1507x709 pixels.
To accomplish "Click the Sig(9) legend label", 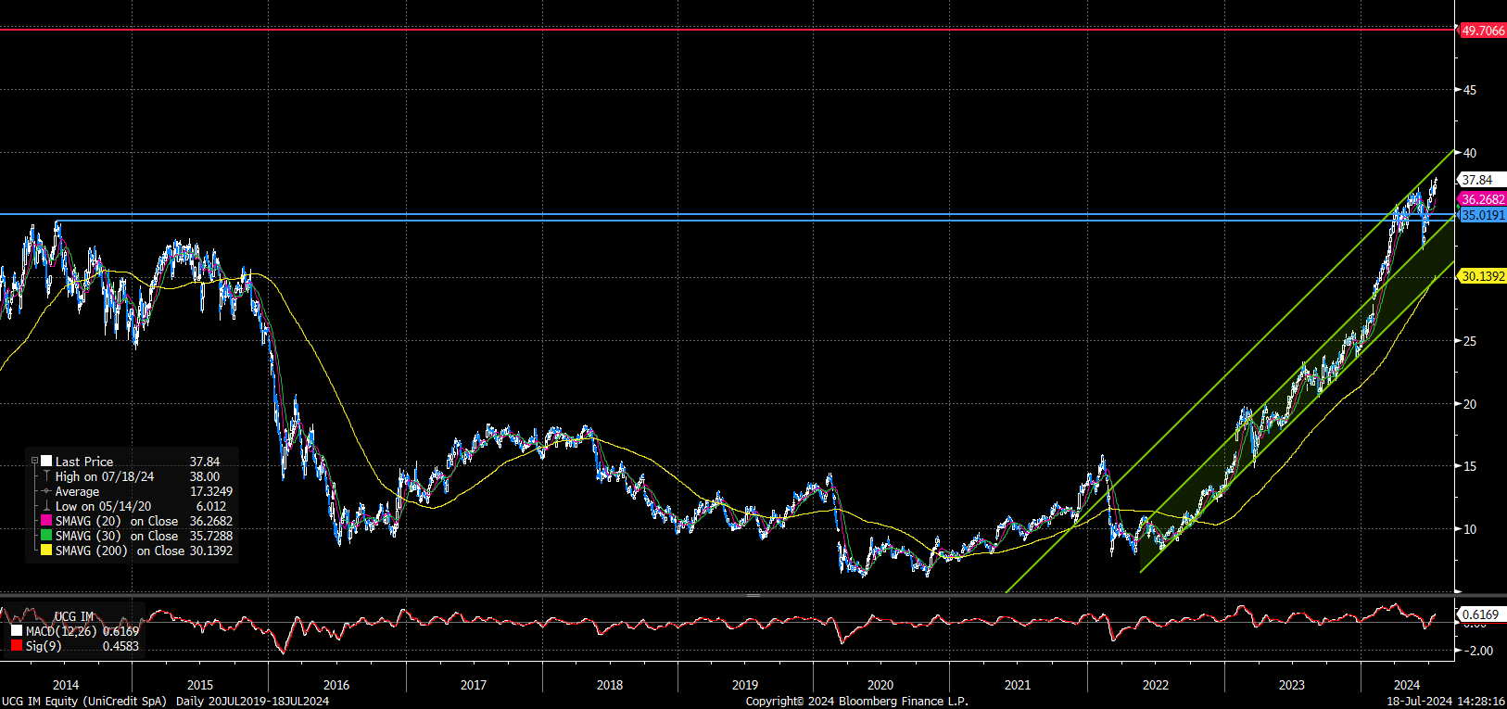I will click(44, 646).
